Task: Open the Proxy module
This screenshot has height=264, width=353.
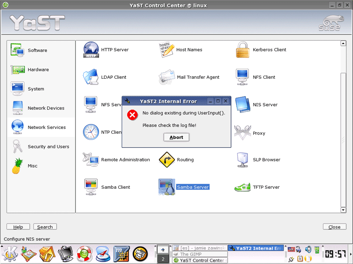Action: tap(250, 133)
